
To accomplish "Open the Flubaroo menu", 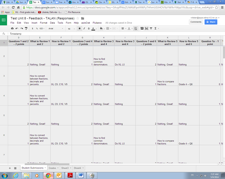I will pyautogui.click(x=97, y=23).
